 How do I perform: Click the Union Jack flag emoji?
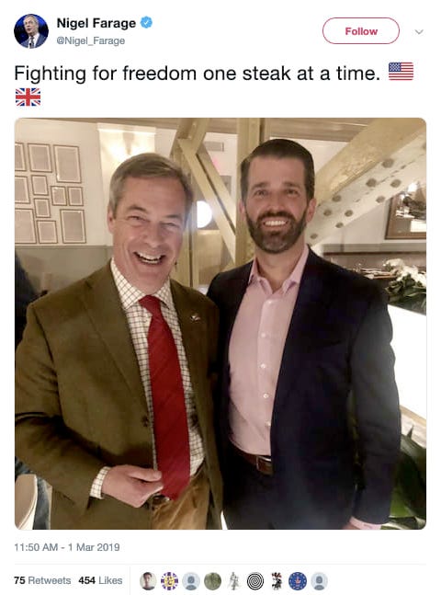[28, 97]
